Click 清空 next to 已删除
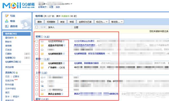 [27, 54]
